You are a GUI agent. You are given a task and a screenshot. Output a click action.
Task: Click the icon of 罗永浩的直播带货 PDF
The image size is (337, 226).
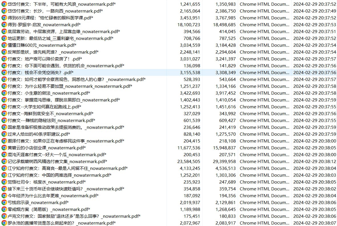coord(4,223)
